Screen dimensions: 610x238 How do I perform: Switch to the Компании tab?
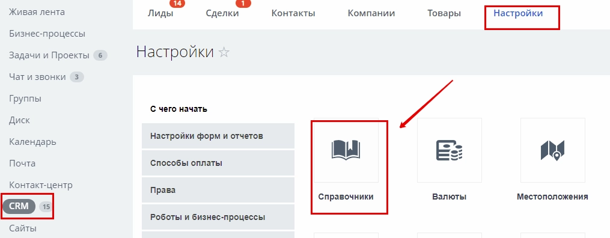point(371,13)
